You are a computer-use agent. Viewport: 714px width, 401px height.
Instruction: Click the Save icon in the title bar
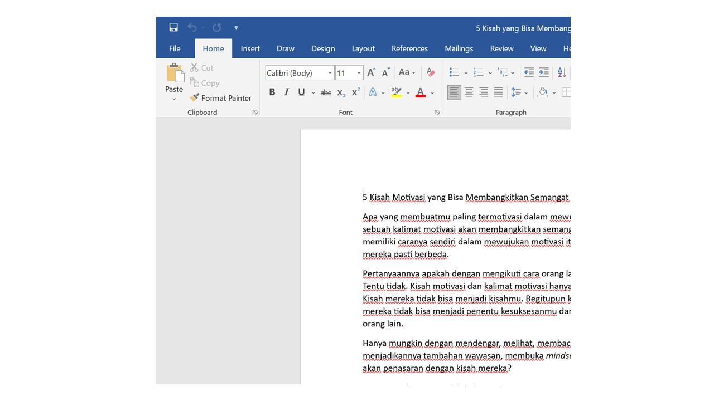173,27
